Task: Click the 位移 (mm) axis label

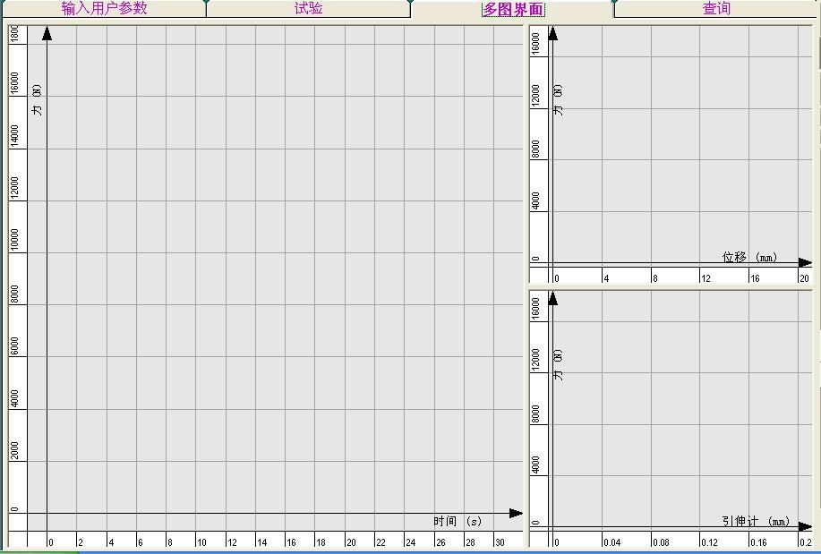Action: coord(749,257)
